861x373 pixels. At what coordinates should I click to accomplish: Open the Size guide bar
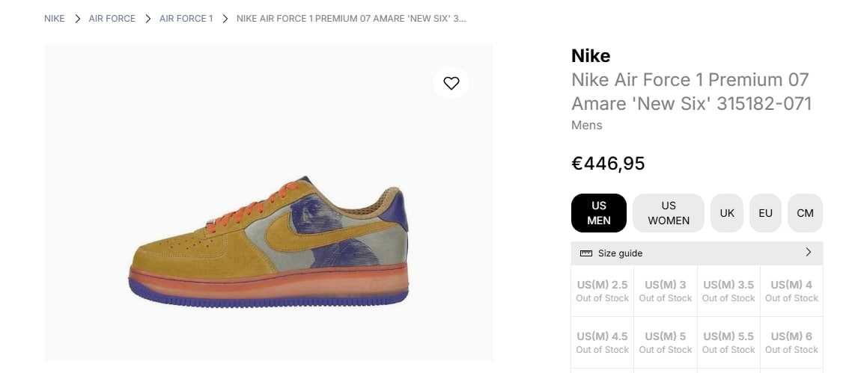[x=697, y=253]
